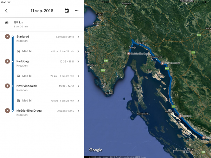Image resolution: width=211 pixels, height=158 pixels.
Task: Expand the Karlobag 10:39 - 11:11 chevron
Action: tap(78, 61)
